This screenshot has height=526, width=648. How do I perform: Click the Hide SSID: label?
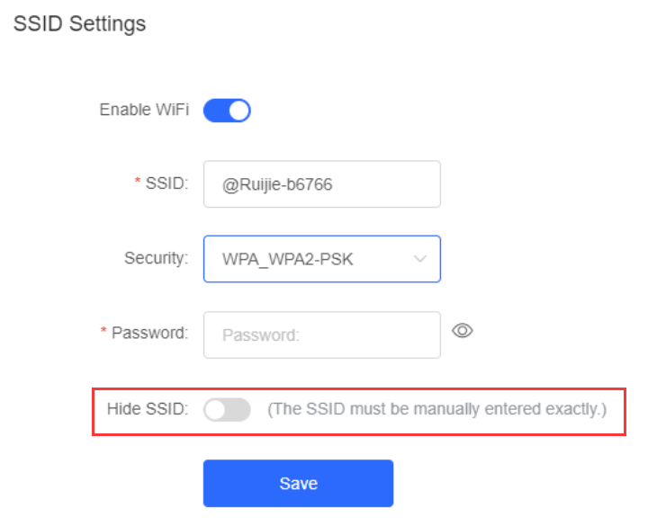148,409
